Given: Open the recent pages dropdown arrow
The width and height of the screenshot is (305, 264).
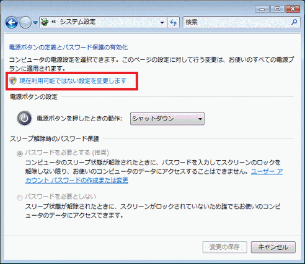Looking at the screenshot, I should [x=35, y=22].
